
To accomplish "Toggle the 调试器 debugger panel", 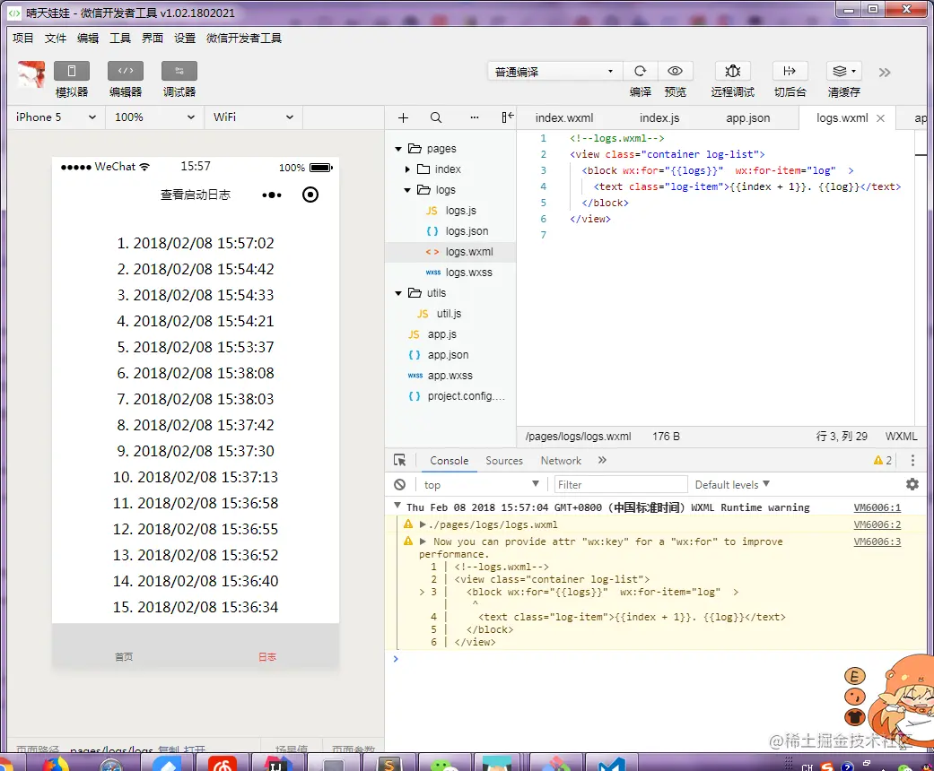I will pos(179,71).
